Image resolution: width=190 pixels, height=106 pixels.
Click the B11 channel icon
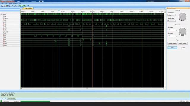click(4, 46)
